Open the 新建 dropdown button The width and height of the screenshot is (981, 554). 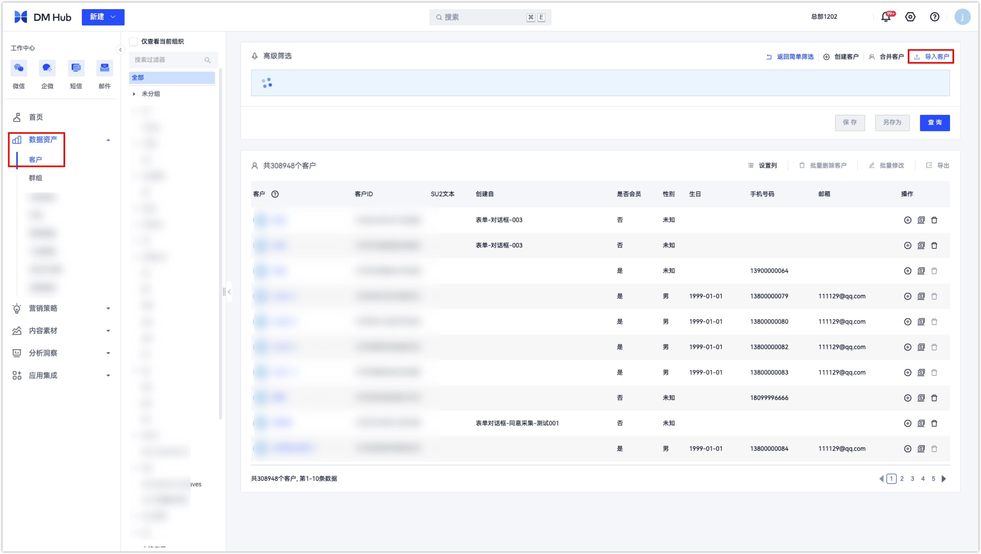[x=103, y=17]
